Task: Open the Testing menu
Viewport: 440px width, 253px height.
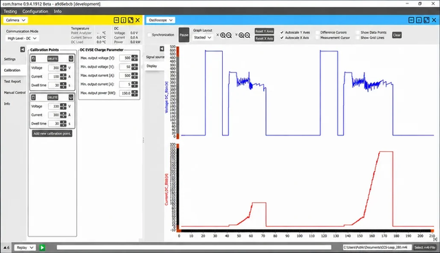Action: click(x=10, y=12)
